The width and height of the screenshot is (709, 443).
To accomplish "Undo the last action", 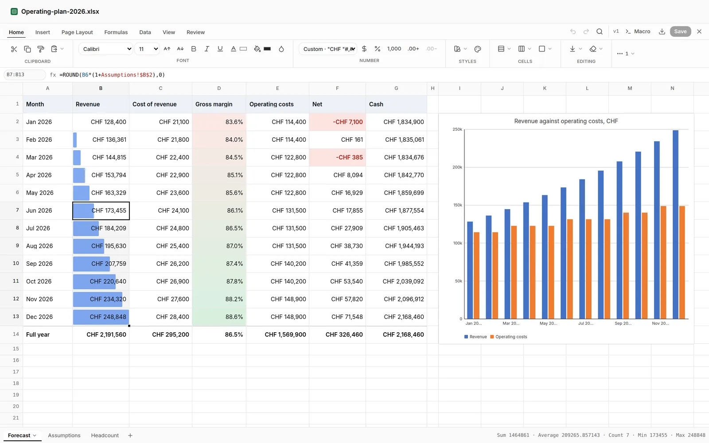I will click(573, 31).
